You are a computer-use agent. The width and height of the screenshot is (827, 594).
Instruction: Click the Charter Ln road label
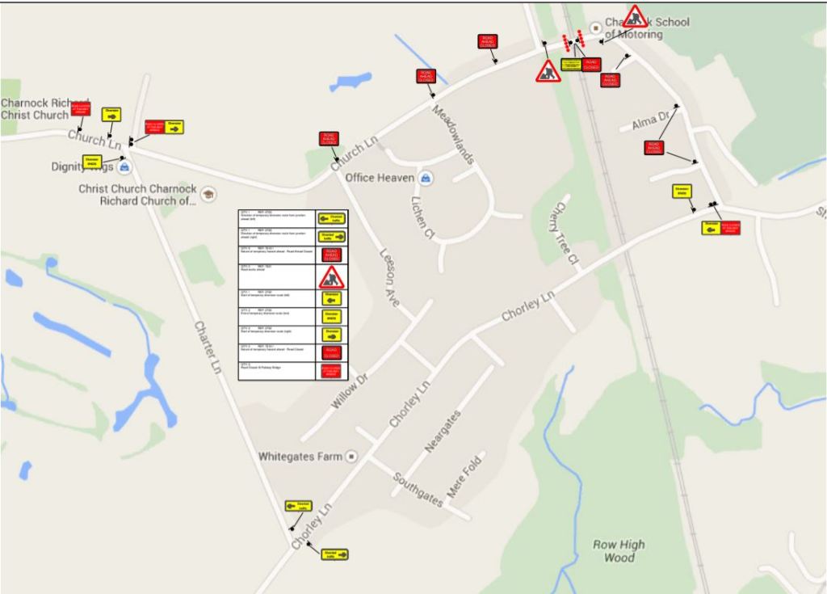(206, 346)
